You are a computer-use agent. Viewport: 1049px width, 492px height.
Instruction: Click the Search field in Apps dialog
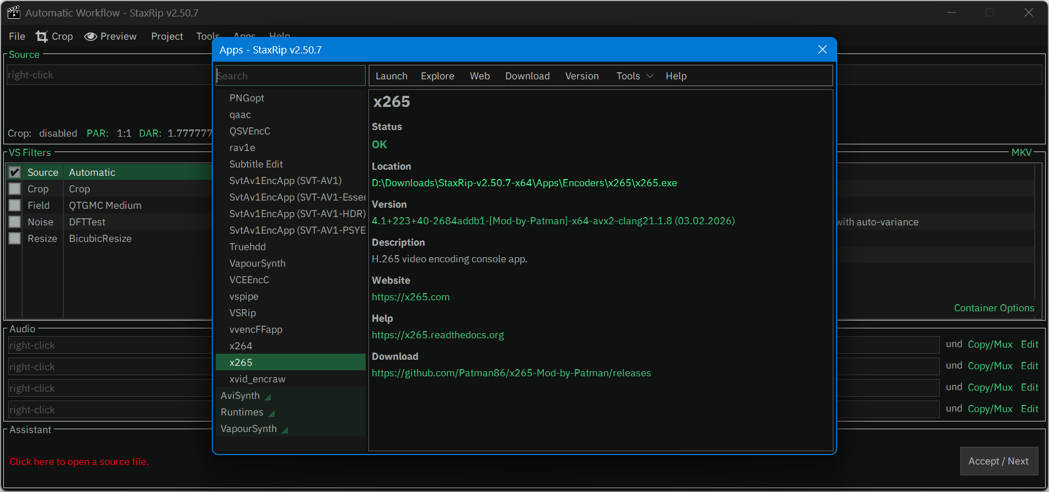pyautogui.click(x=291, y=76)
